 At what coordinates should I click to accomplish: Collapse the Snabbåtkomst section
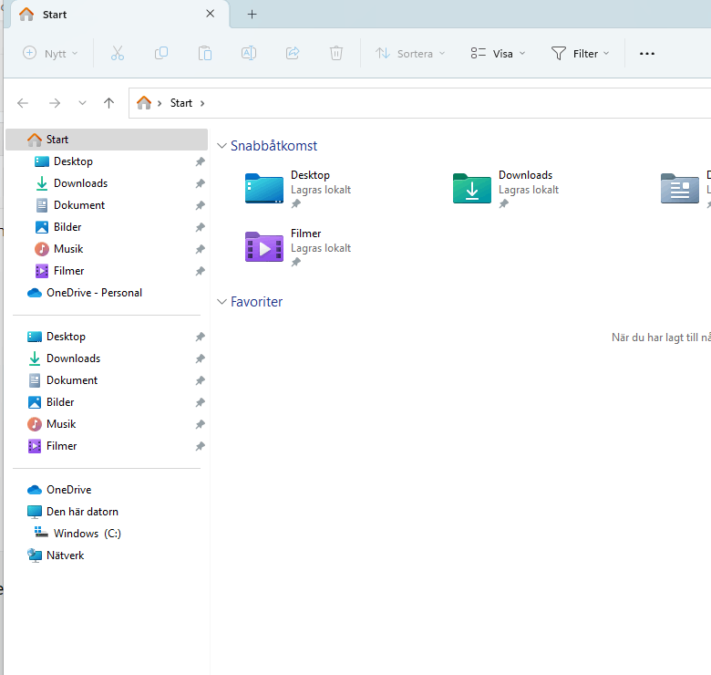click(x=222, y=146)
